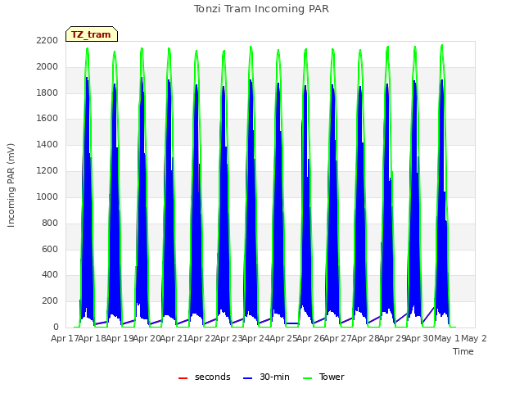Click the Apr 22 x-axis tick label
This screenshot has width=524, height=393.
[201, 338]
